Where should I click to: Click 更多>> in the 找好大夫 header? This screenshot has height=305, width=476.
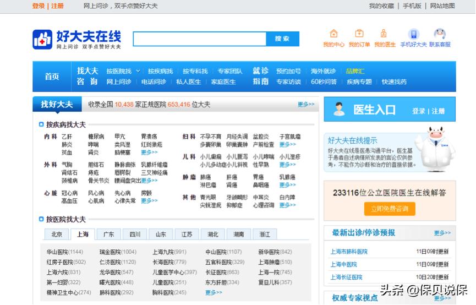click(x=306, y=104)
